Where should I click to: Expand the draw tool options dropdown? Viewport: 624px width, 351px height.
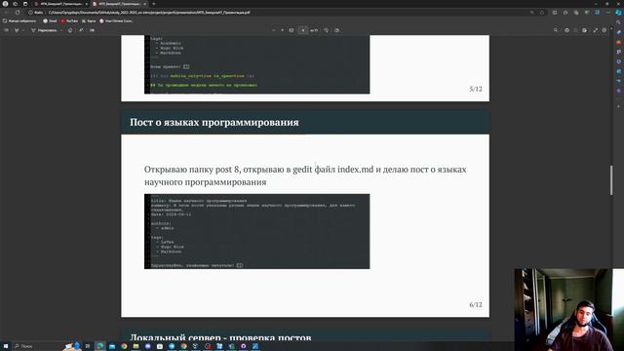click(61, 30)
